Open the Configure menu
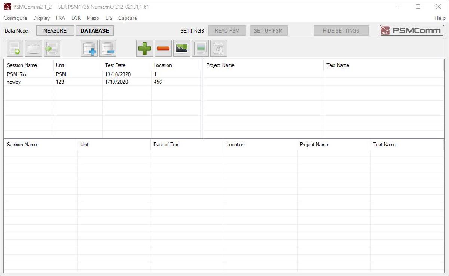The image size is (449, 276). click(x=15, y=18)
